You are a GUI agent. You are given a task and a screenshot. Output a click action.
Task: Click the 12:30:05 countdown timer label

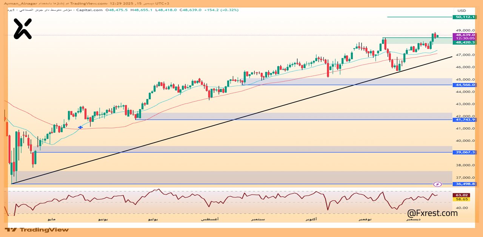tap(465, 38)
